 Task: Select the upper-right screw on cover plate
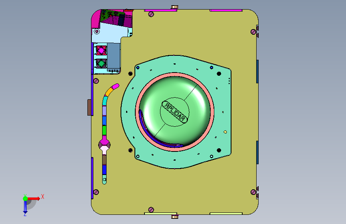click(253, 32)
